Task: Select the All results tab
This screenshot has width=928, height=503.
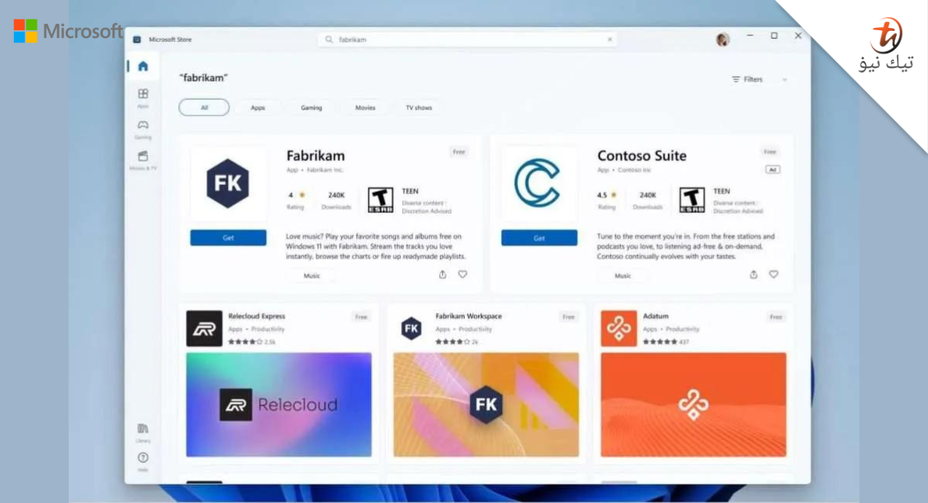Action: click(x=203, y=108)
